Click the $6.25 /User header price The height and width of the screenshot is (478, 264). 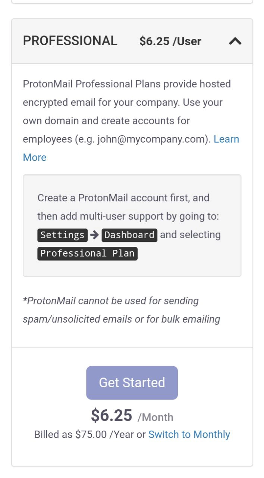pos(170,41)
